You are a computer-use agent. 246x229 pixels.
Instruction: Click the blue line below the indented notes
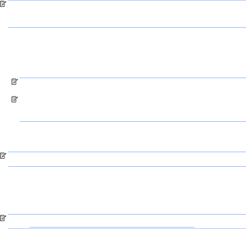(132, 121)
